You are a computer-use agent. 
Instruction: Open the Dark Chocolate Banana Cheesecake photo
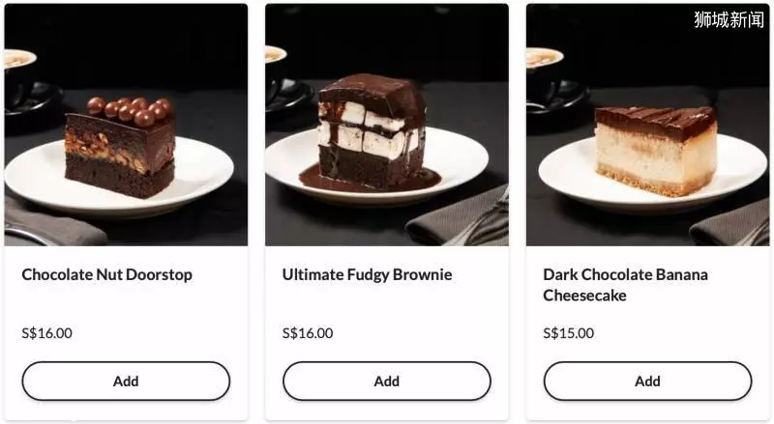coord(647,125)
